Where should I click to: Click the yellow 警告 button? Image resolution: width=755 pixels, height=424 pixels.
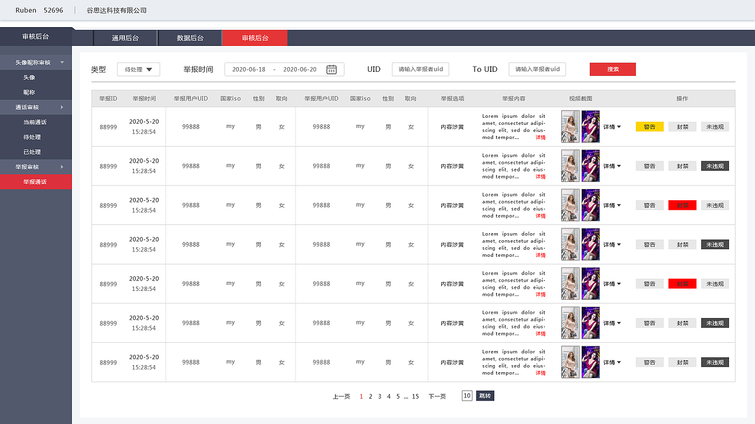[x=649, y=127]
